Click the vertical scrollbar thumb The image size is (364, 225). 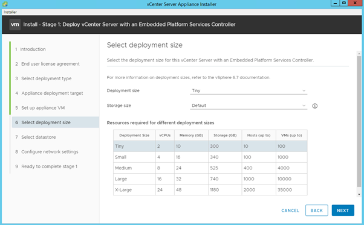point(359,121)
